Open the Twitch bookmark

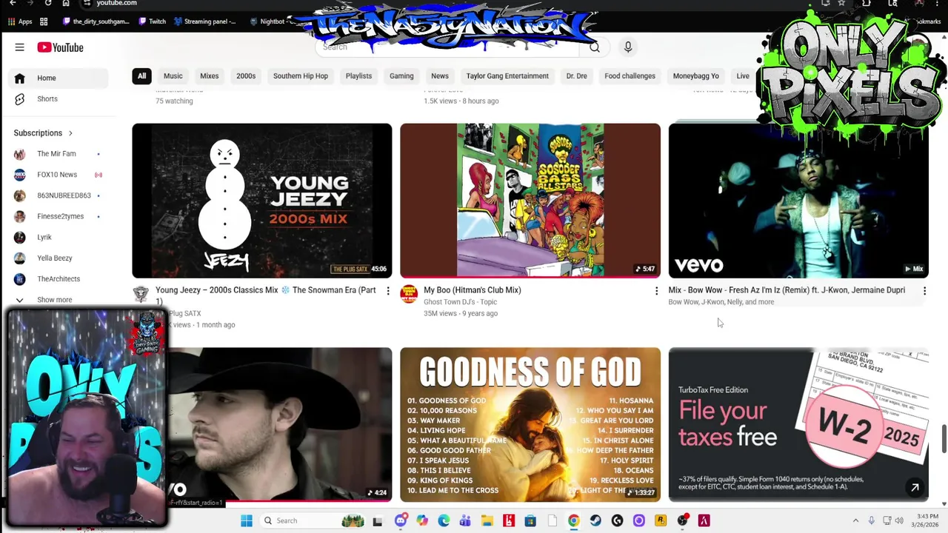pyautogui.click(x=152, y=21)
